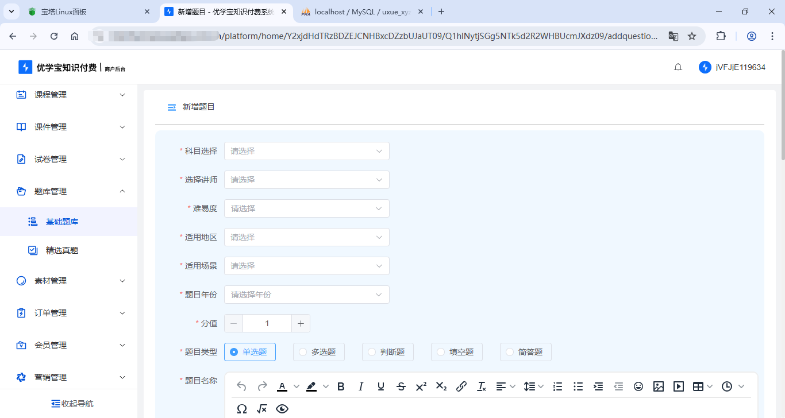Image resolution: width=785 pixels, height=418 pixels.
Task: Expand the 课程管理 sidebar menu
Action: pyautogui.click(x=69, y=95)
